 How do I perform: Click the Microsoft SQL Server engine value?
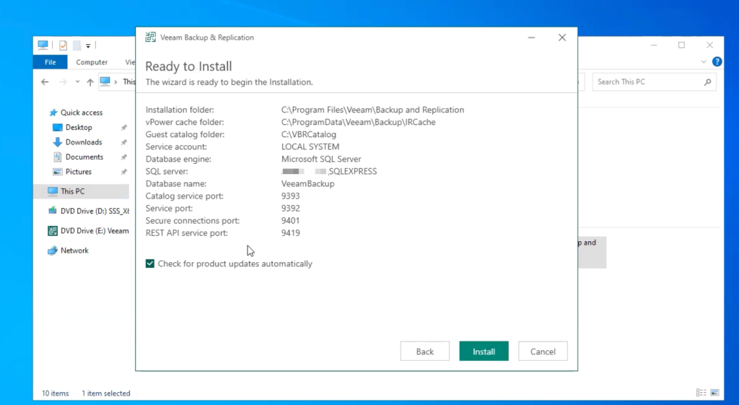(x=321, y=159)
